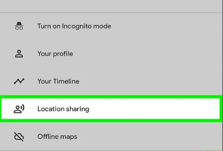Open the "Your profile" menu entry text
The height and width of the screenshot is (151, 223).
click(55, 54)
